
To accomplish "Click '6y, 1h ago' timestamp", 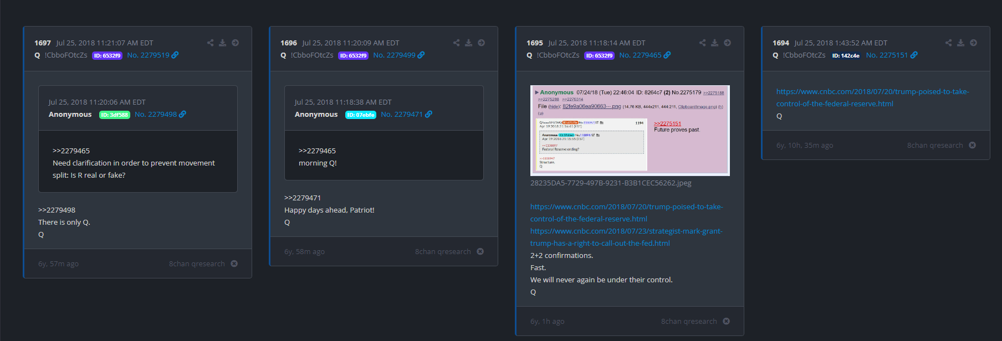I will coord(548,321).
